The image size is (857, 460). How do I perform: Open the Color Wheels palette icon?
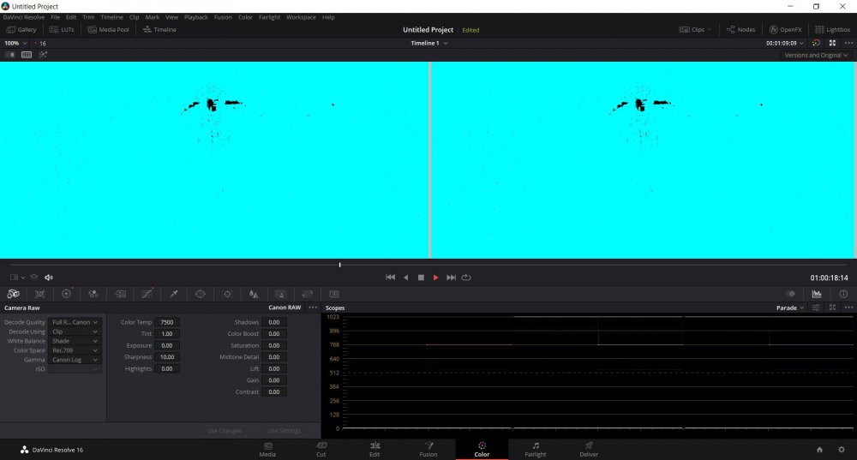66,294
